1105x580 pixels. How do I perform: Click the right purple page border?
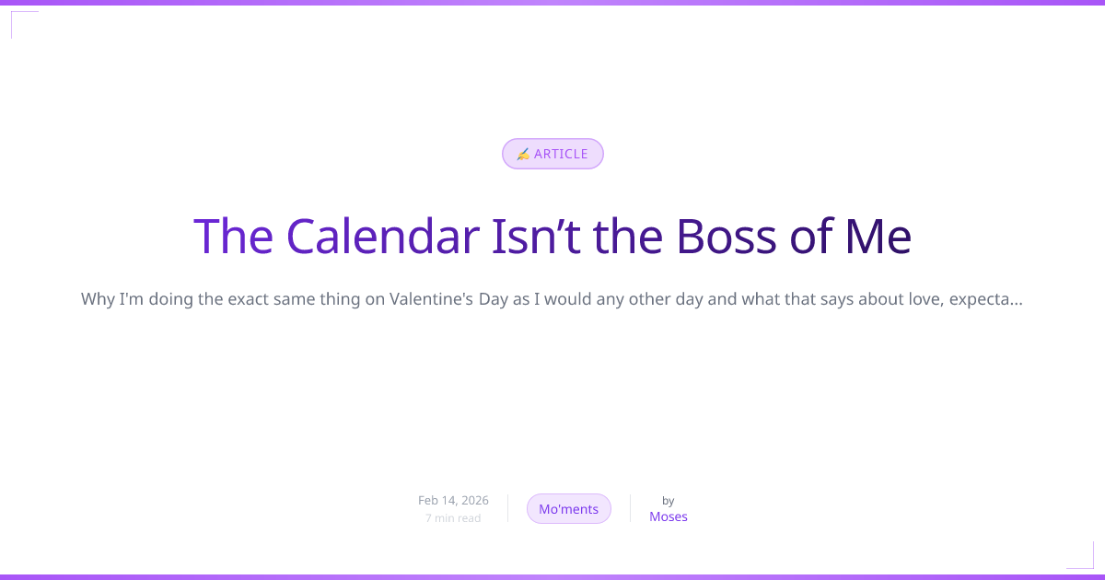[1101, 290]
